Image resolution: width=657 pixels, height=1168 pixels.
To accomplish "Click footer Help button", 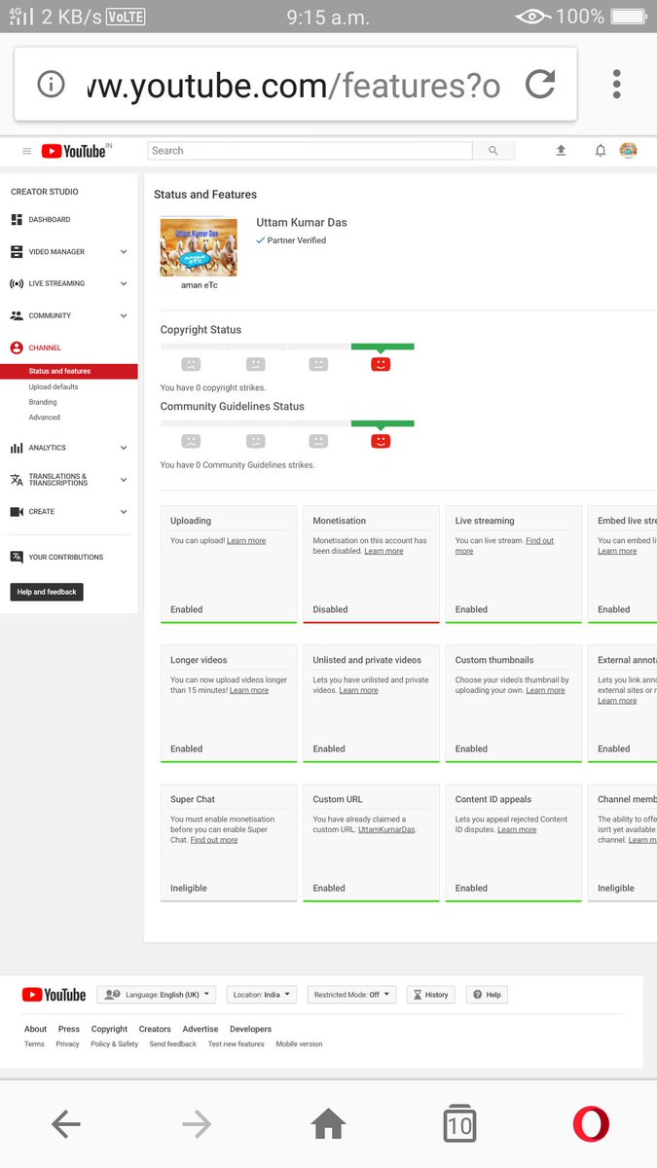I will click(488, 995).
